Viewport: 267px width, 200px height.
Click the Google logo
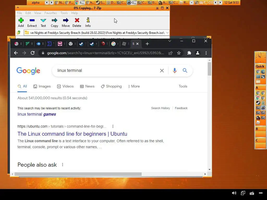click(28, 71)
